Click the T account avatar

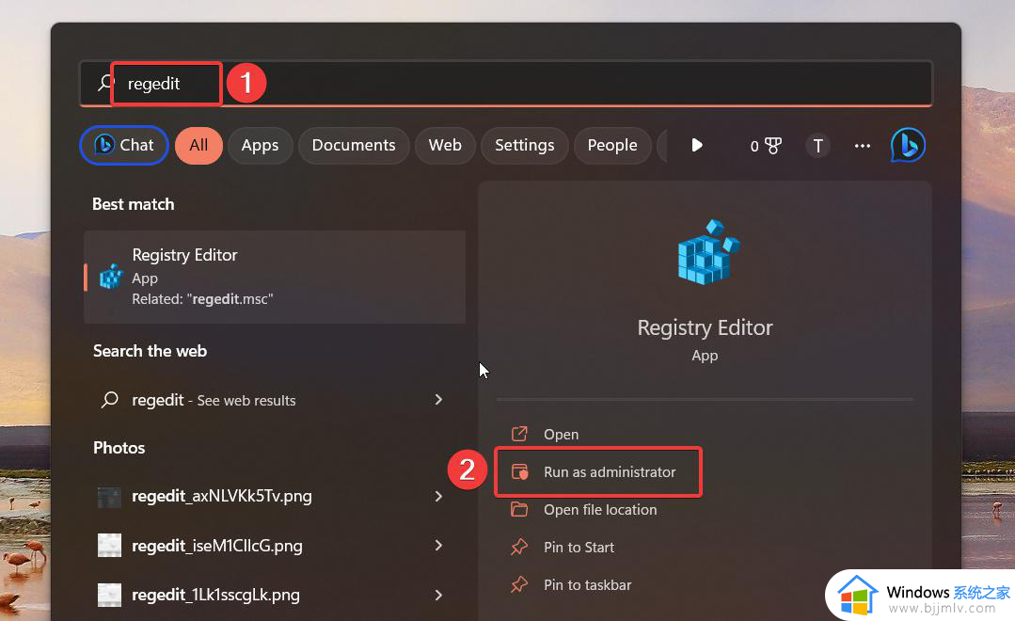click(x=818, y=146)
